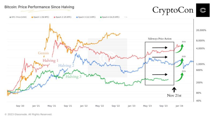Viewport: 215px width, 119px height.
Task: Click the Genisis label on chart
Action: [44, 53]
